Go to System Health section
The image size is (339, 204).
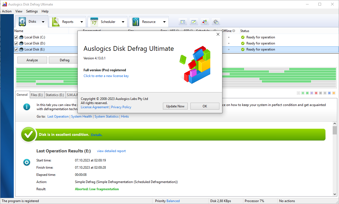pyautogui.click(x=82, y=116)
